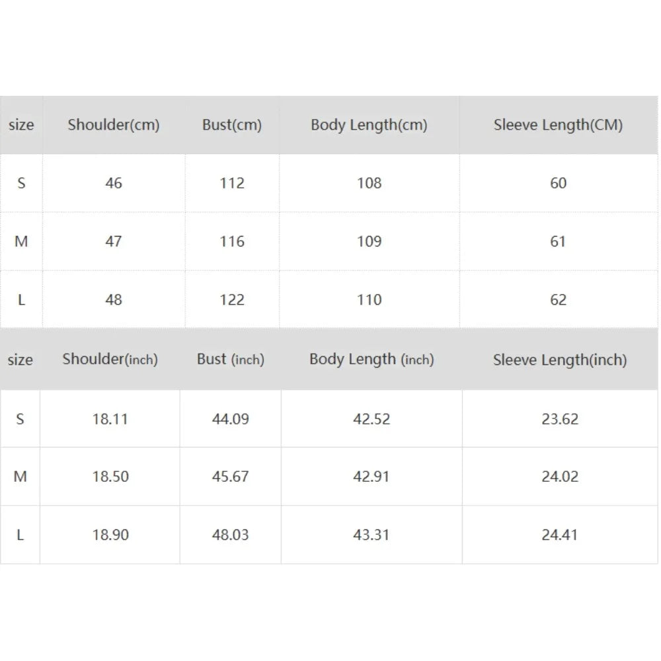This screenshot has height=661, width=661.
Task: Click the Shoulder(inch) column header
Action: coord(110,360)
